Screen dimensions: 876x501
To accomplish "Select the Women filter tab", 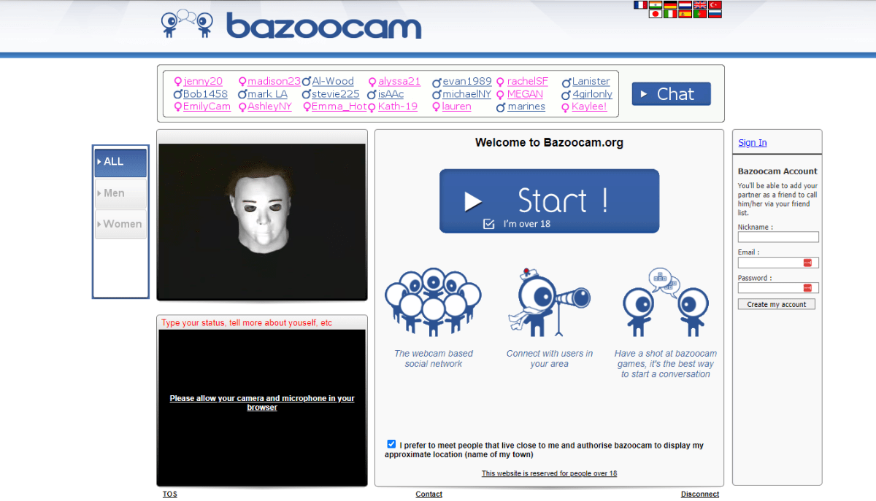I will [x=120, y=224].
